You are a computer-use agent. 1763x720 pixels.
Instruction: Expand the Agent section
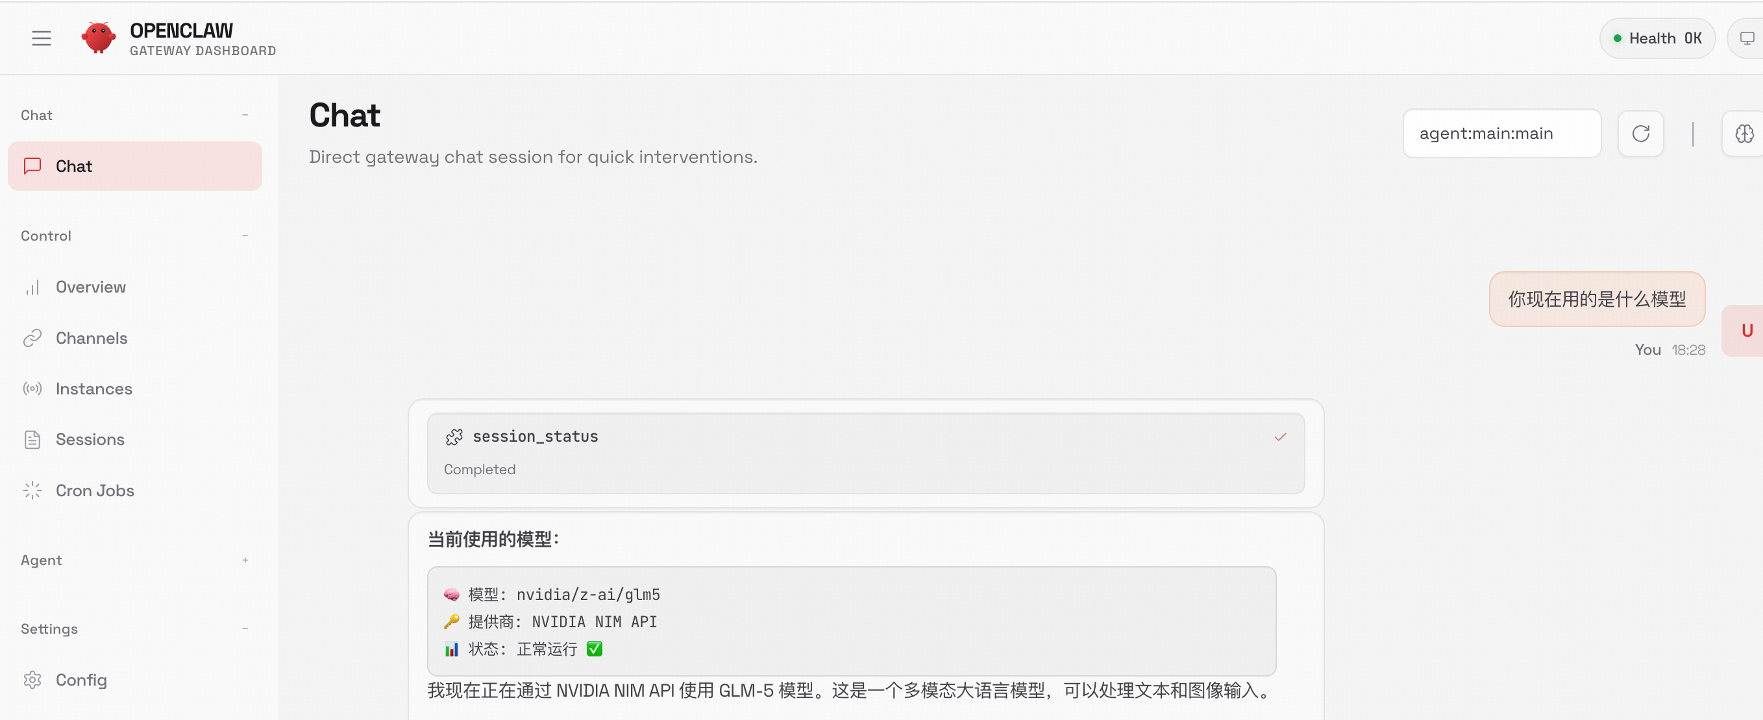pos(245,560)
